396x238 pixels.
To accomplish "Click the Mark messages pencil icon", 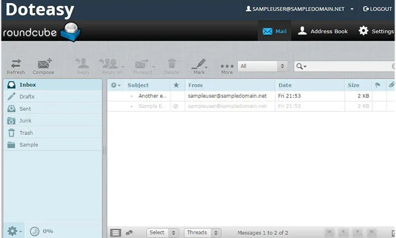I will 199,66.
